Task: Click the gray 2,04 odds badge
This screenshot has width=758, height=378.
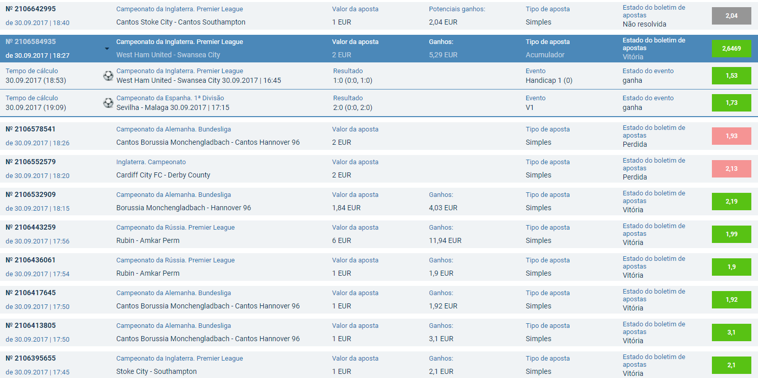Action: click(x=731, y=16)
